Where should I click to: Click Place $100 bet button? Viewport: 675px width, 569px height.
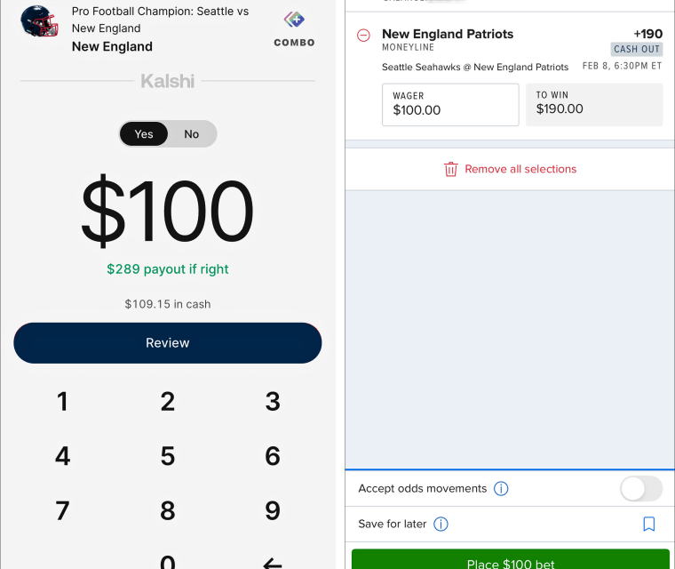[x=511, y=560]
